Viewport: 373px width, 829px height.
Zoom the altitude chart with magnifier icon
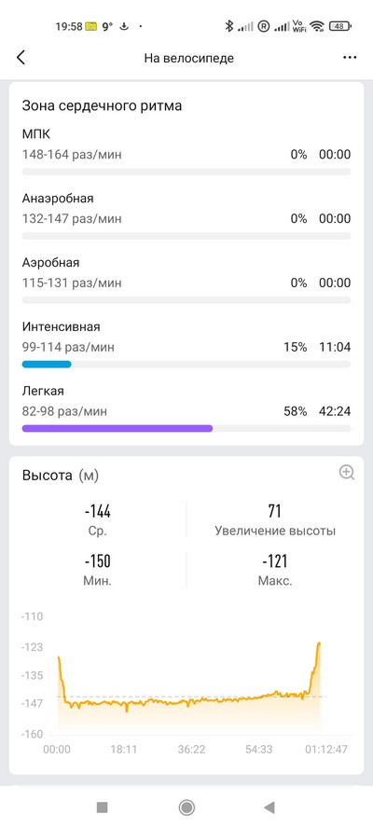(x=347, y=472)
